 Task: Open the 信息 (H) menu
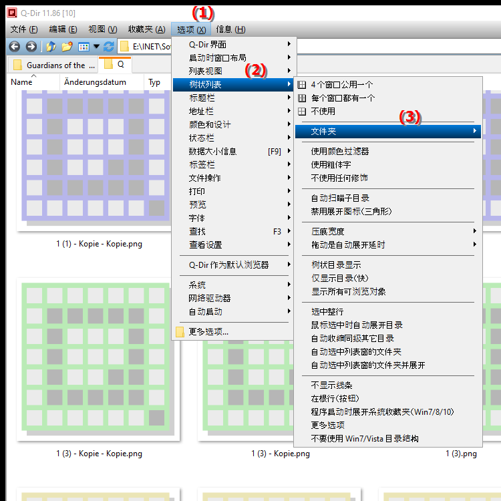tap(230, 29)
